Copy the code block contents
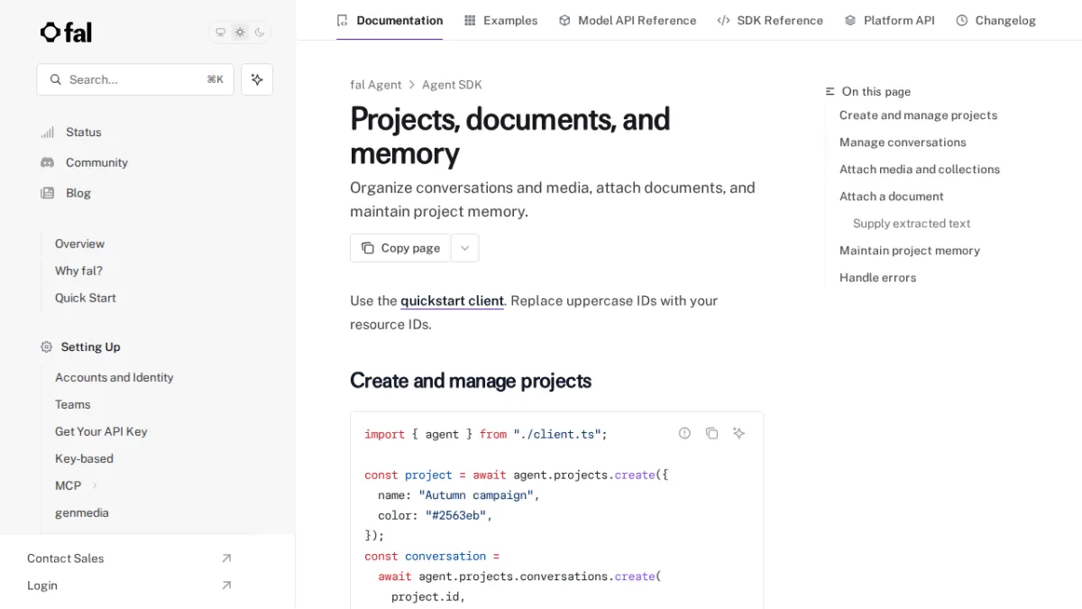The width and height of the screenshot is (1082, 609). (711, 433)
